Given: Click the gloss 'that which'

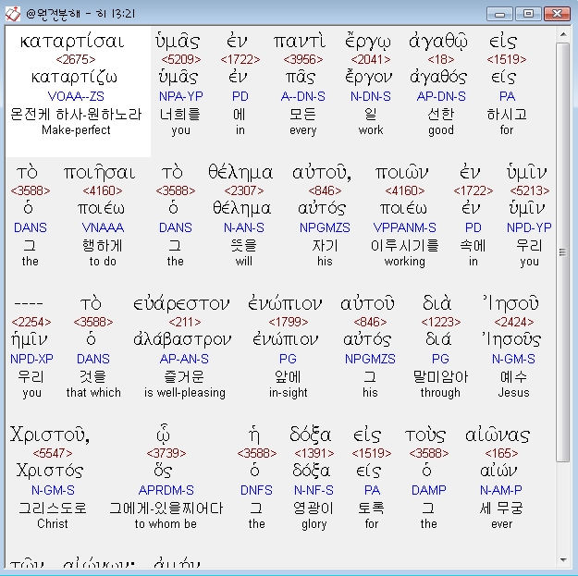Looking at the screenshot, I should tap(93, 393).
